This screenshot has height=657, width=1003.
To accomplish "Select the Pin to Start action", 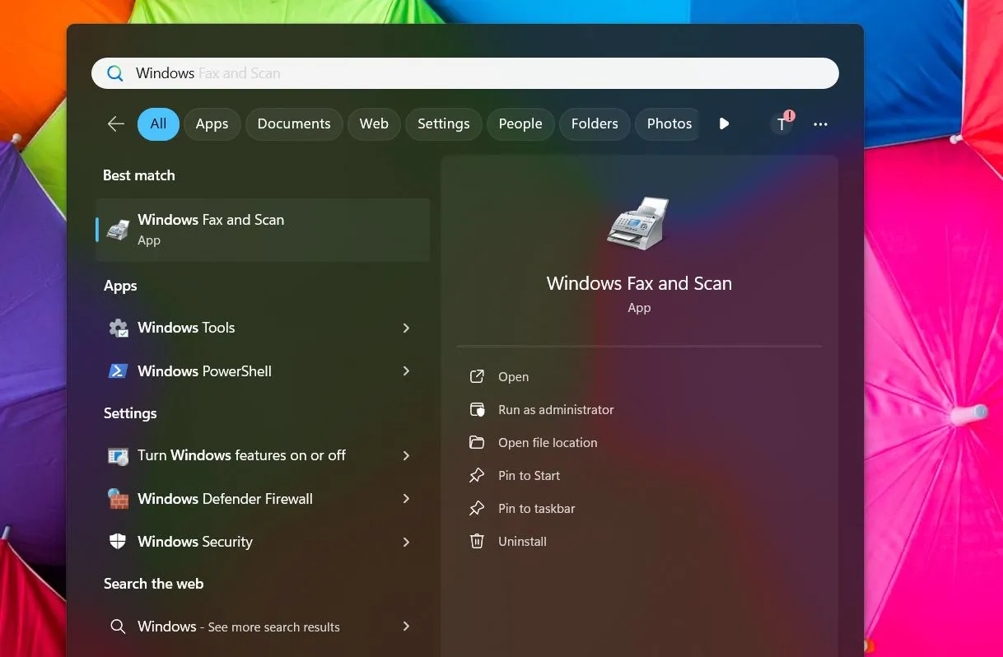I will click(529, 475).
